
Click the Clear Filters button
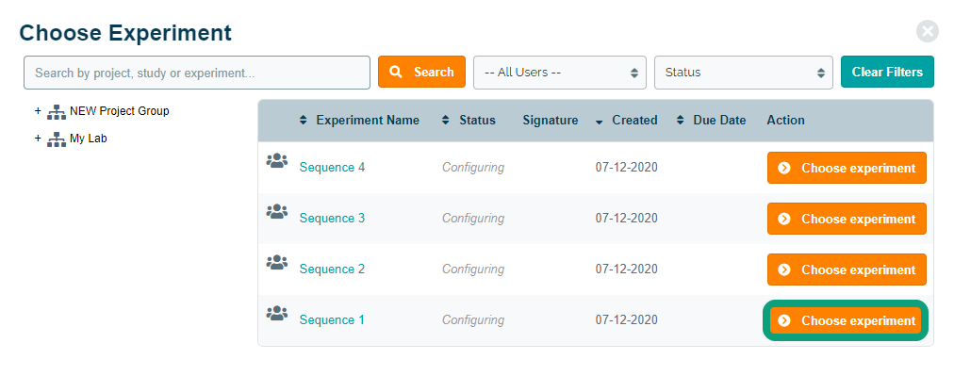point(886,73)
